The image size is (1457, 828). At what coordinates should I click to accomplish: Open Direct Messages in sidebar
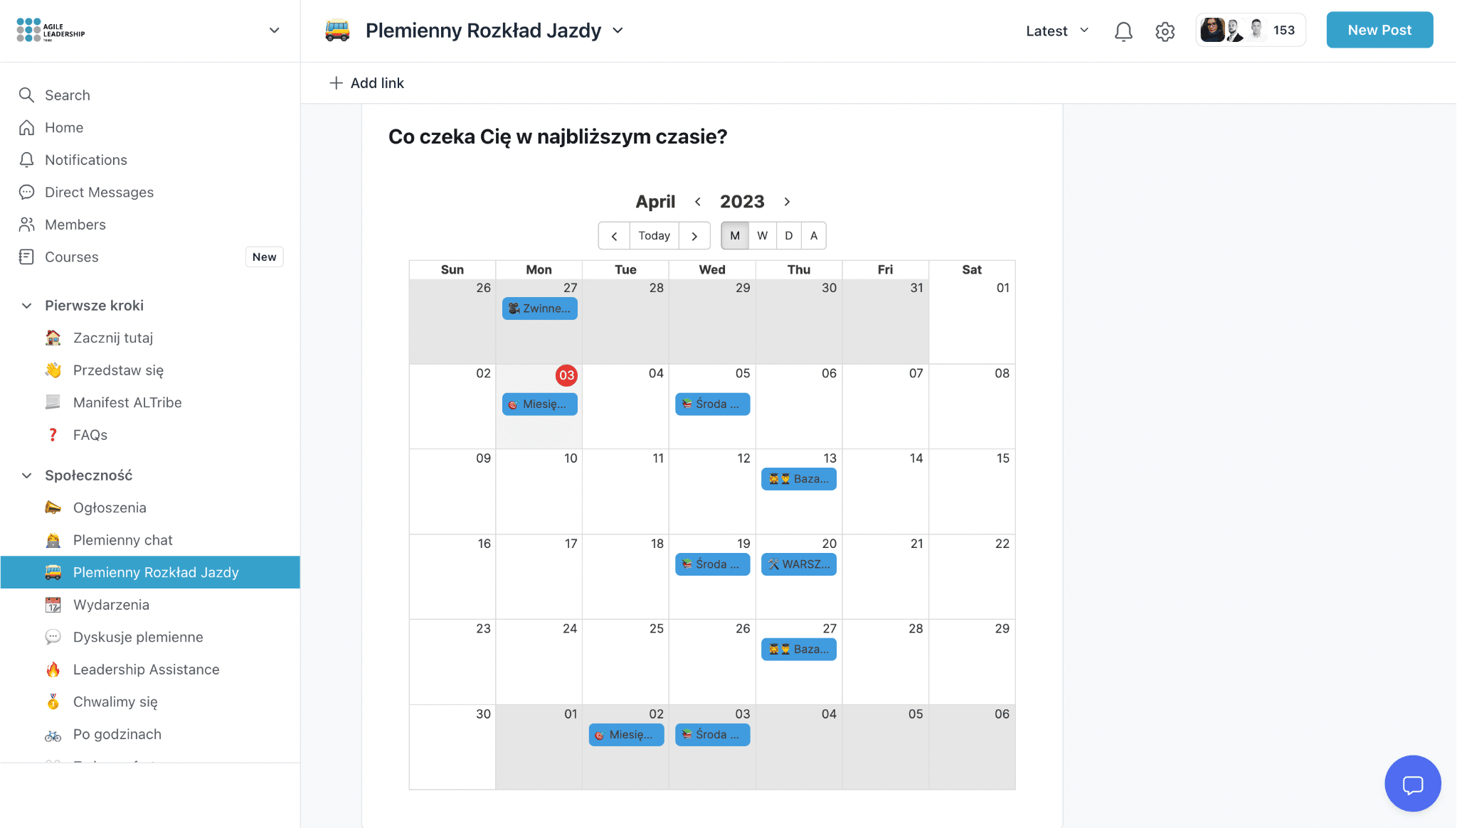99,192
